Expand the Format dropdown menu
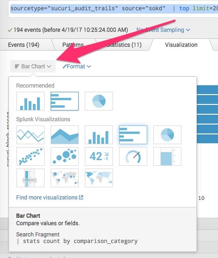This screenshot has width=218, height=258. click(x=77, y=66)
